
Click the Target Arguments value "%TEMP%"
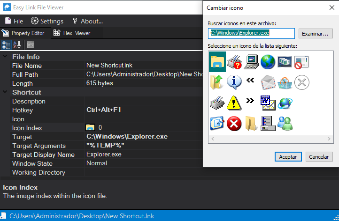click(x=105, y=145)
